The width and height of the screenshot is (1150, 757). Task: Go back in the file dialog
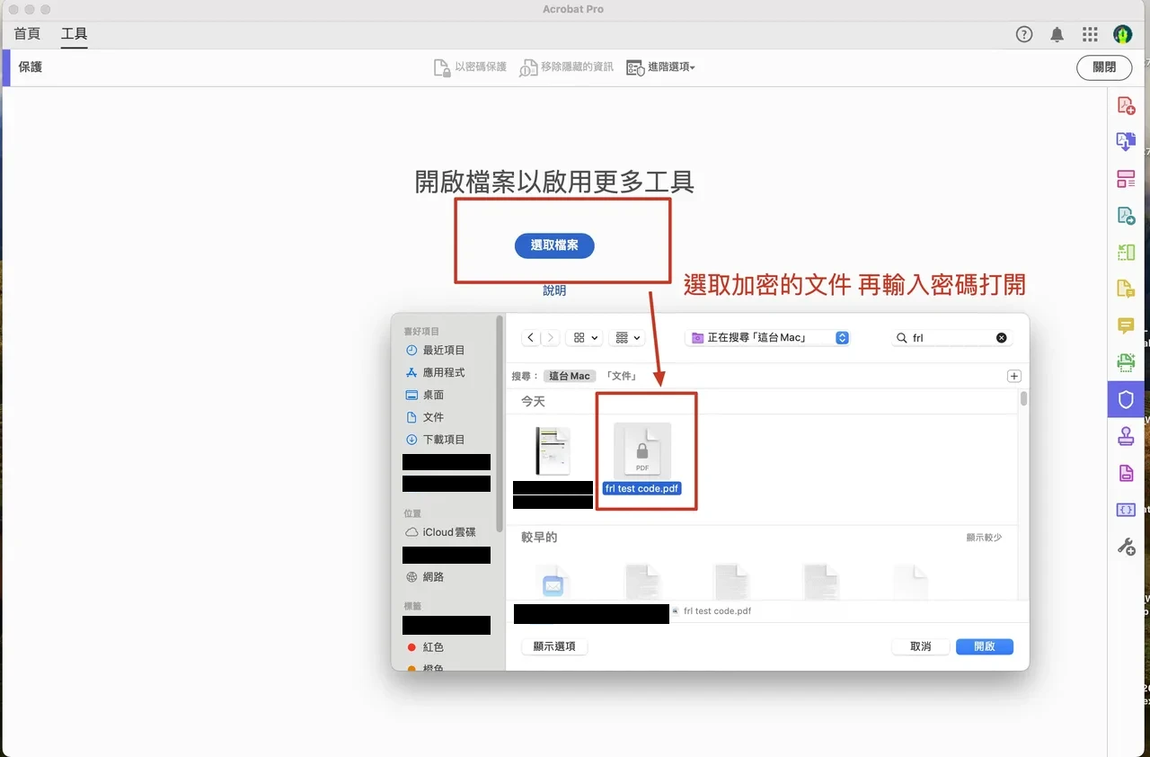[x=531, y=337]
